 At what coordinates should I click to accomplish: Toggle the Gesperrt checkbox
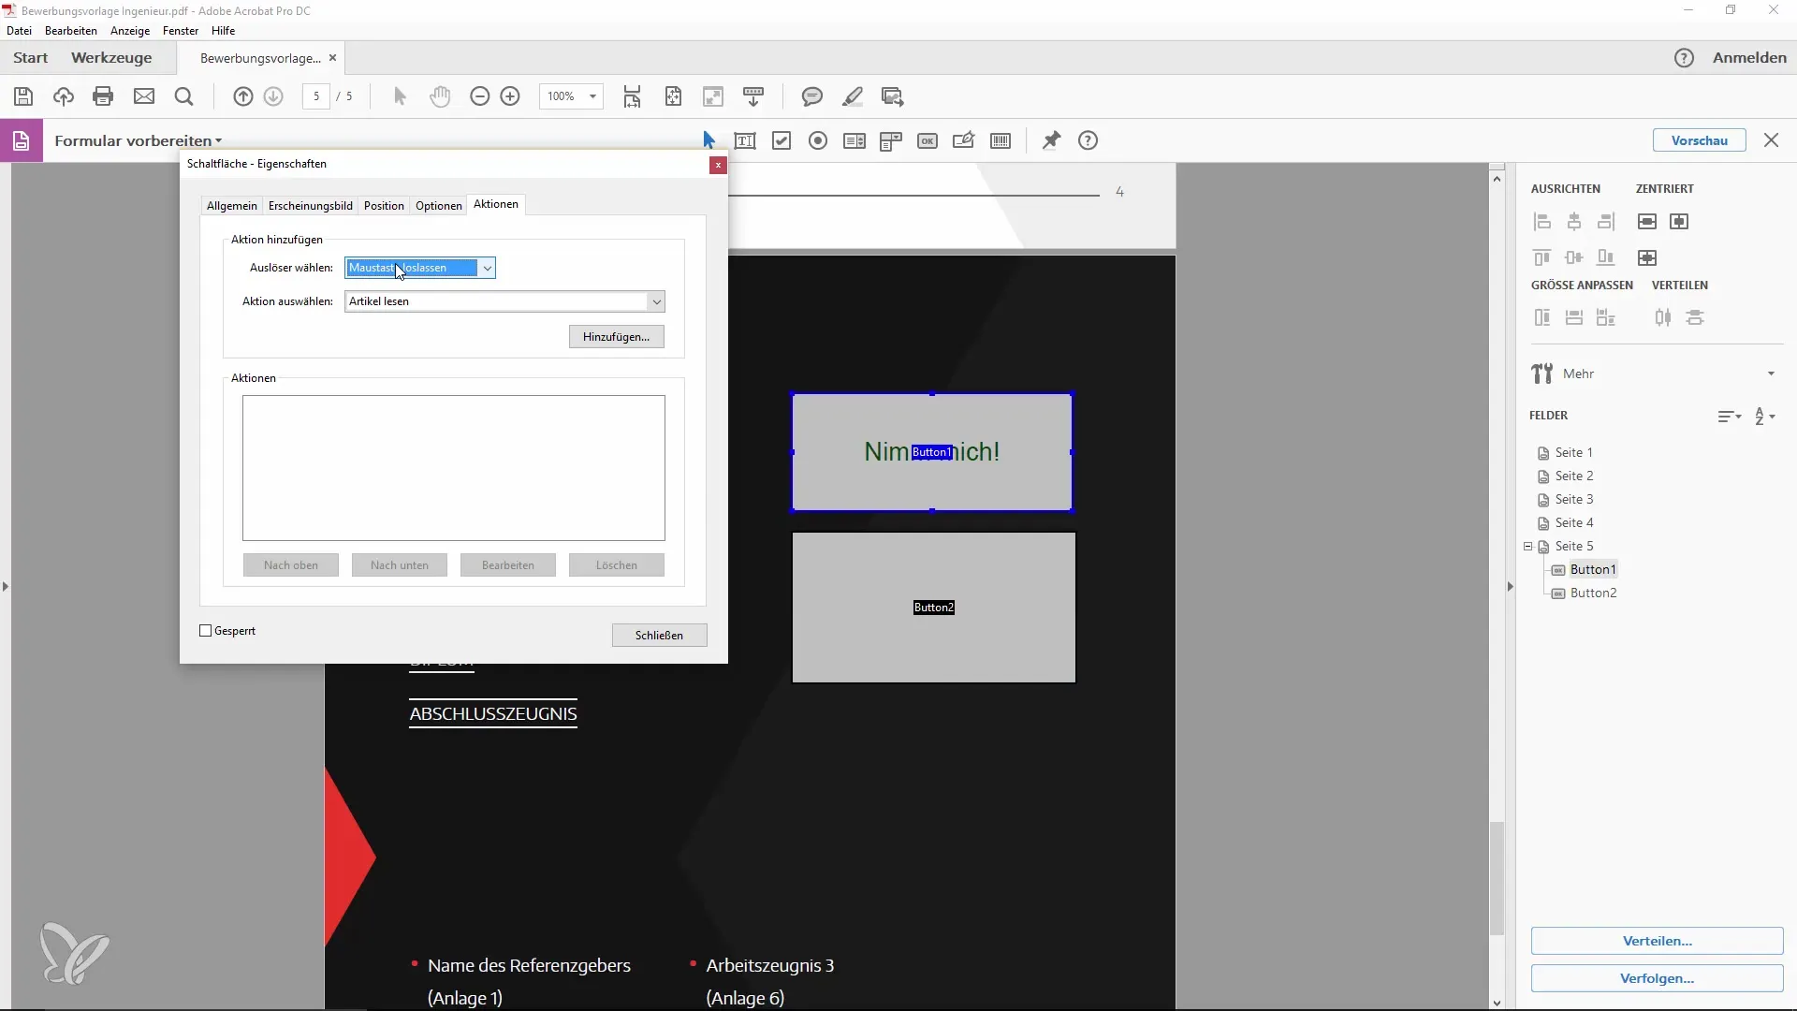206,631
